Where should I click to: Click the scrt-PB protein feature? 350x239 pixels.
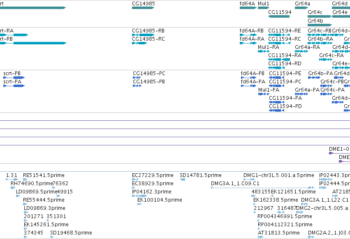(14, 78)
